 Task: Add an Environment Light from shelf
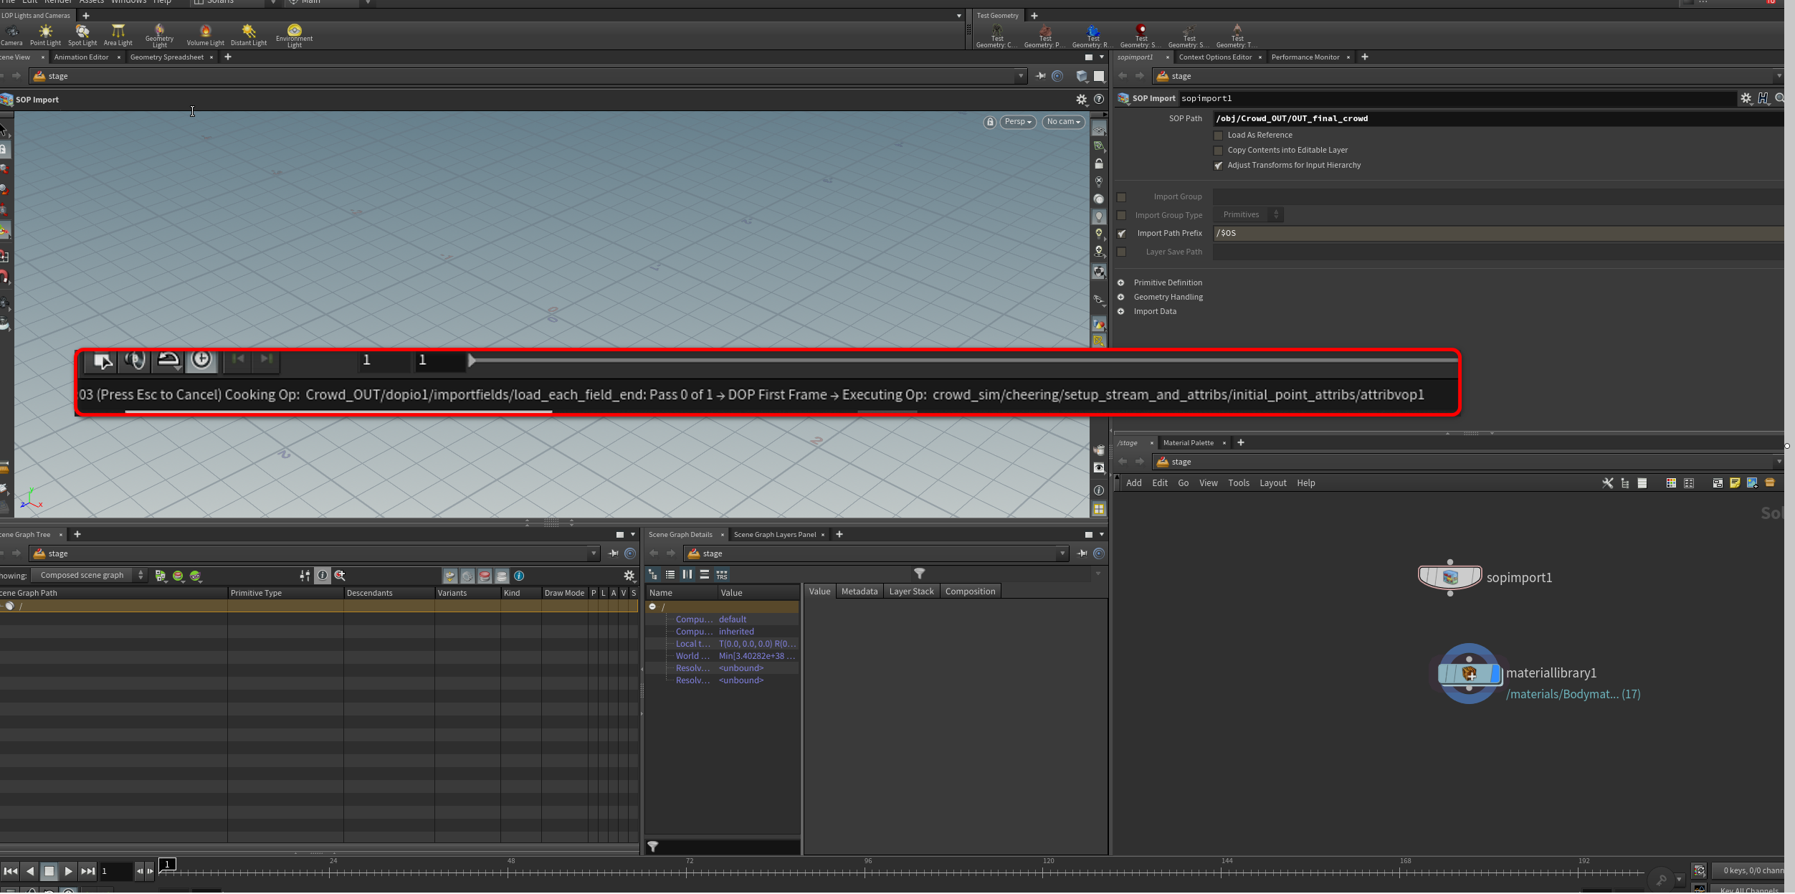(294, 34)
